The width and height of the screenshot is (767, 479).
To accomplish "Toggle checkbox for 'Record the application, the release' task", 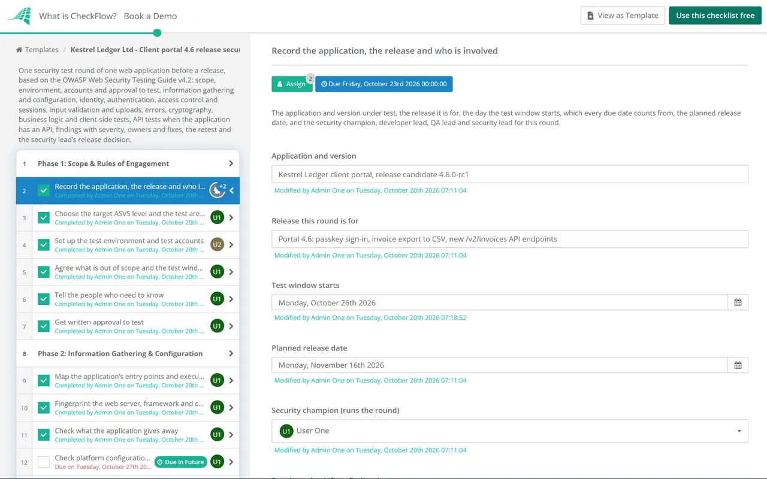I will pos(44,190).
